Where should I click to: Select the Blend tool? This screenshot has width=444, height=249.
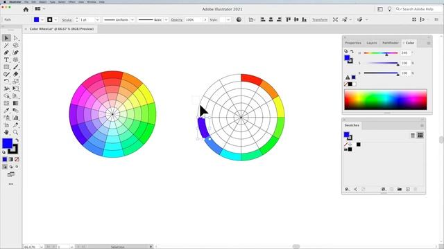(x=15, y=111)
